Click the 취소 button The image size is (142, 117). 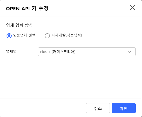(x=98, y=108)
